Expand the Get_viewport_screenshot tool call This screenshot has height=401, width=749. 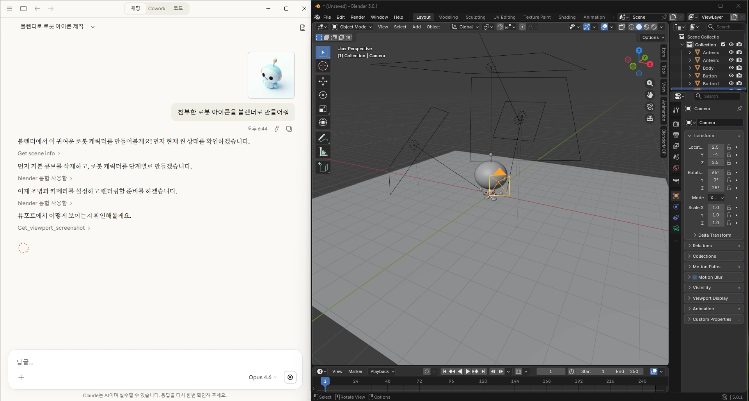54,228
